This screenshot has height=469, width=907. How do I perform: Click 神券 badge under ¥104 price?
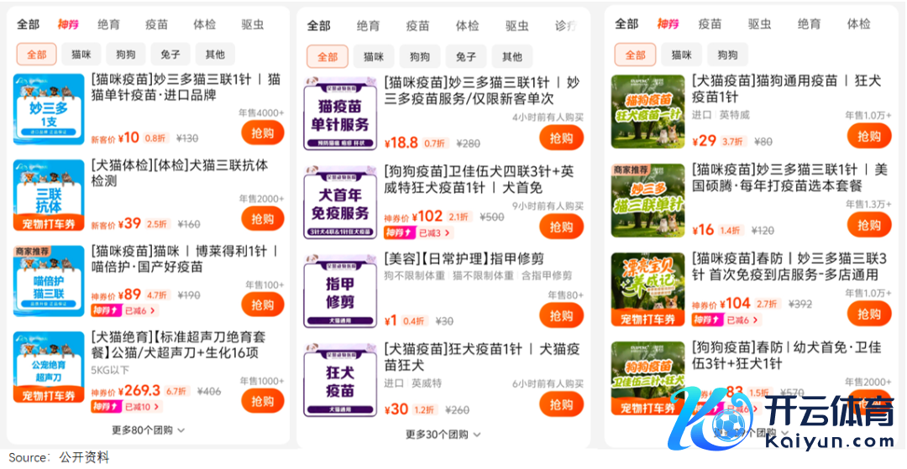tap(708, 320)
